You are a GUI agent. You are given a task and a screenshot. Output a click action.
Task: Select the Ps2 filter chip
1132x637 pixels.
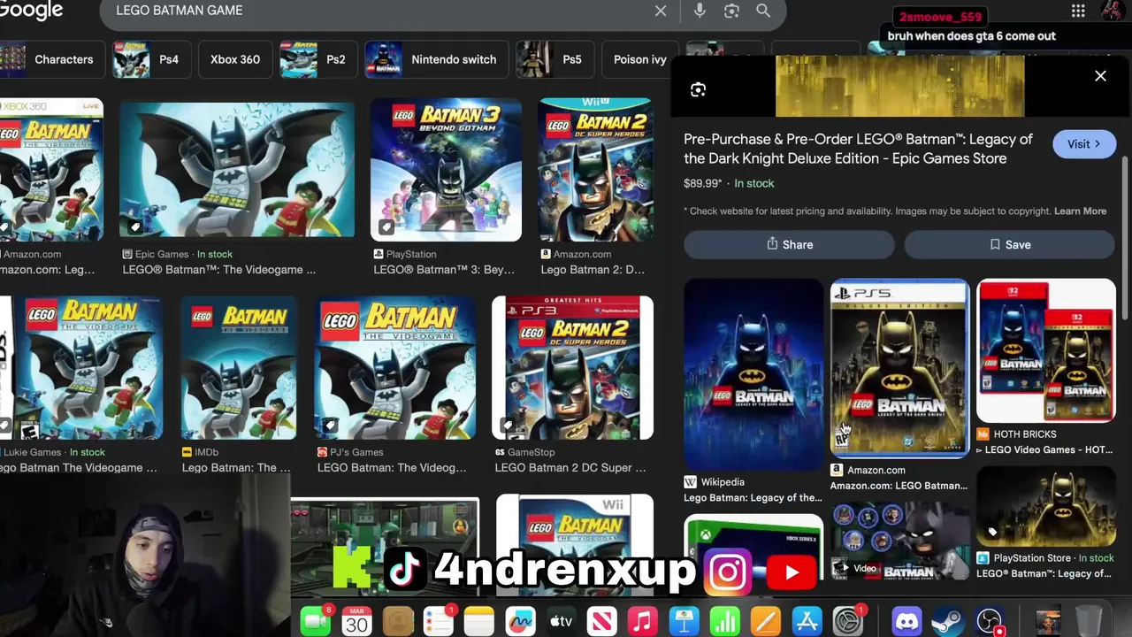317,59
